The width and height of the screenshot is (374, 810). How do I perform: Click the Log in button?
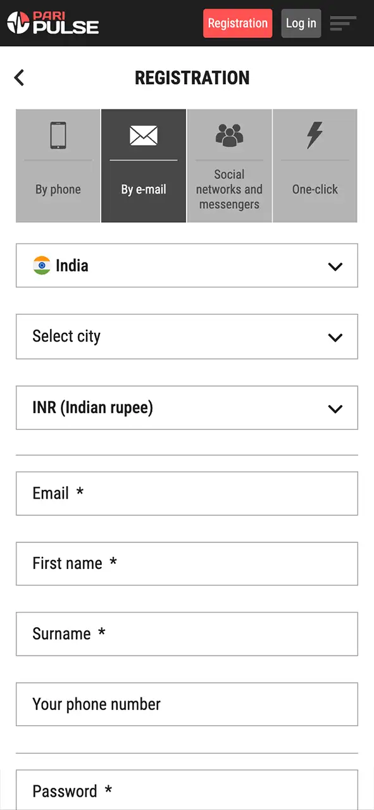coord(301,23)
